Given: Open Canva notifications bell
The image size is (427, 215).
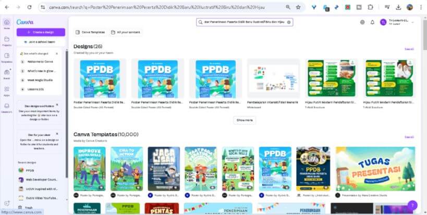Looking at the screenshot, I should (x=373, y=22).
